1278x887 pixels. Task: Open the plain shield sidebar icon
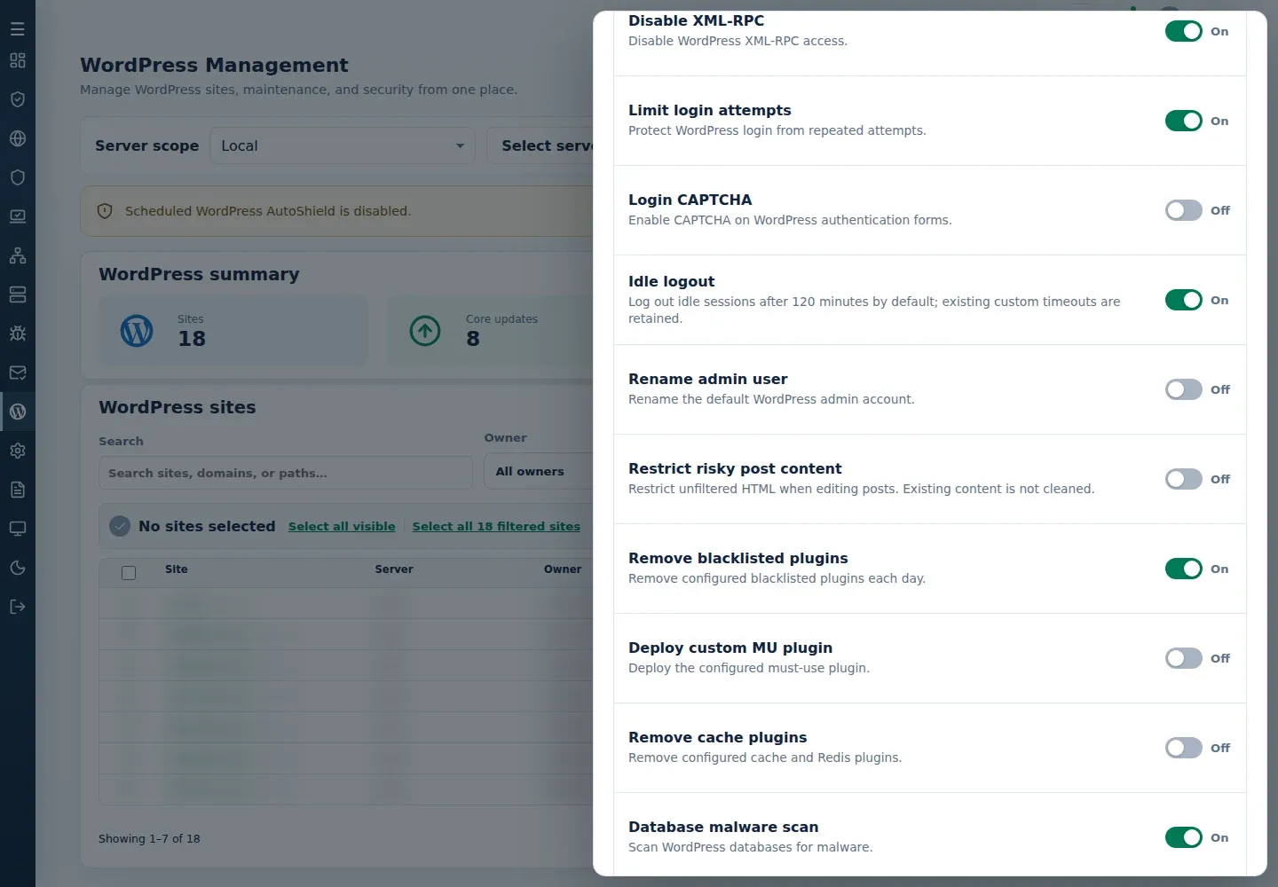(x=18, y=177)
